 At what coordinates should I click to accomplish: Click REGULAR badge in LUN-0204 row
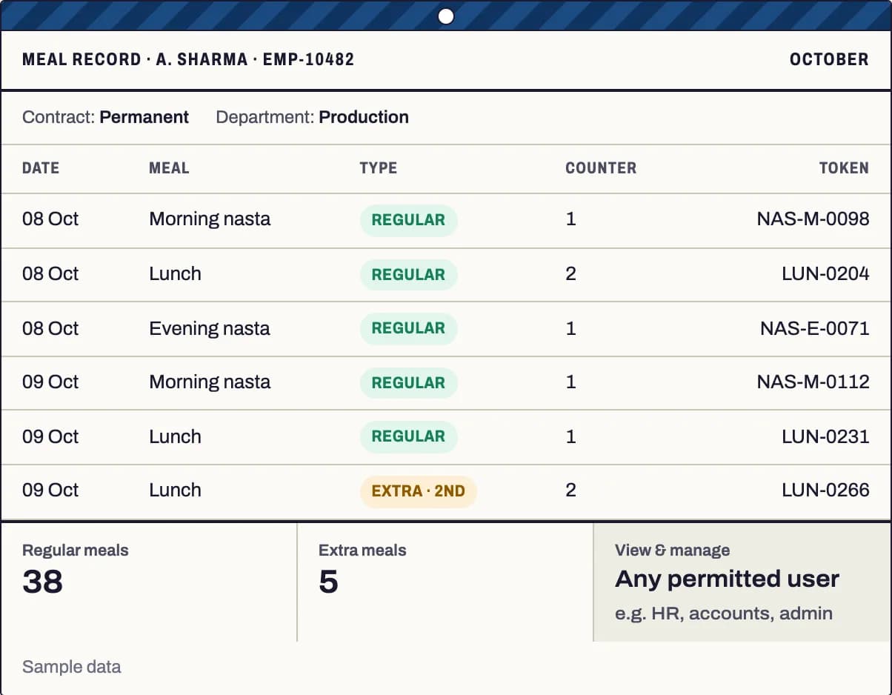coord(408,275)
